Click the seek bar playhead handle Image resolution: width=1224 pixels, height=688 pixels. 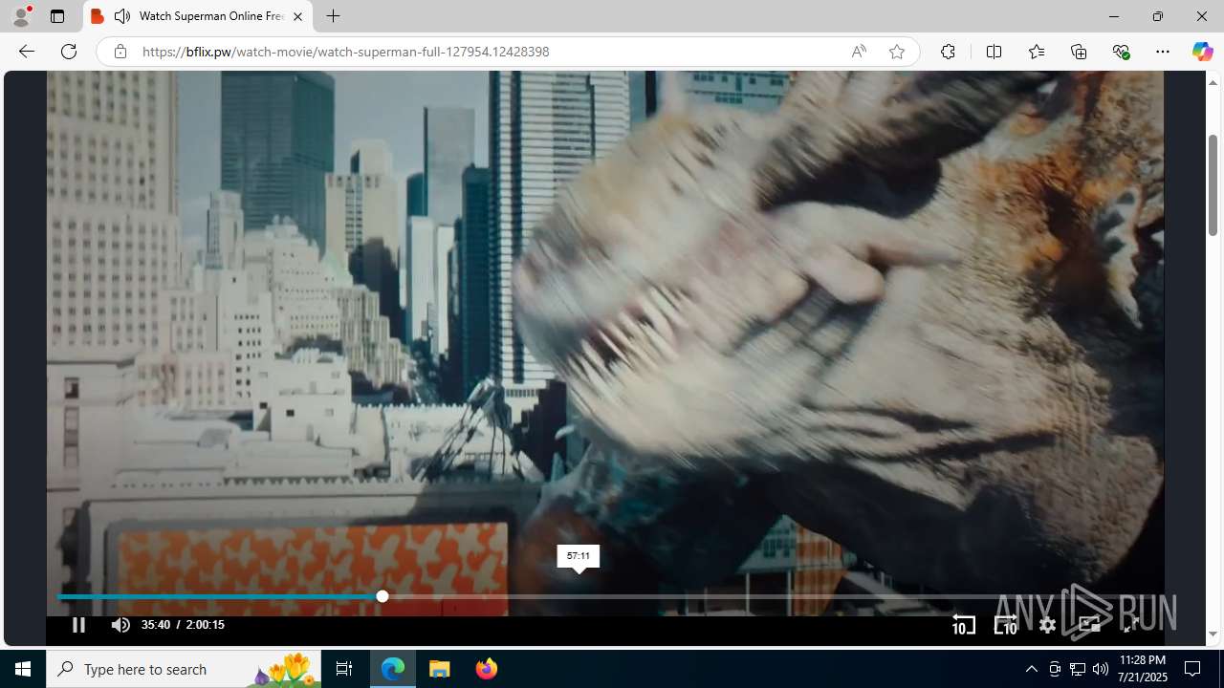click(x=382, y=596)
